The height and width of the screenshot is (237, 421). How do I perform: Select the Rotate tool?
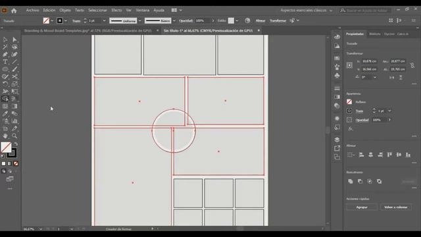pos(5,84)
